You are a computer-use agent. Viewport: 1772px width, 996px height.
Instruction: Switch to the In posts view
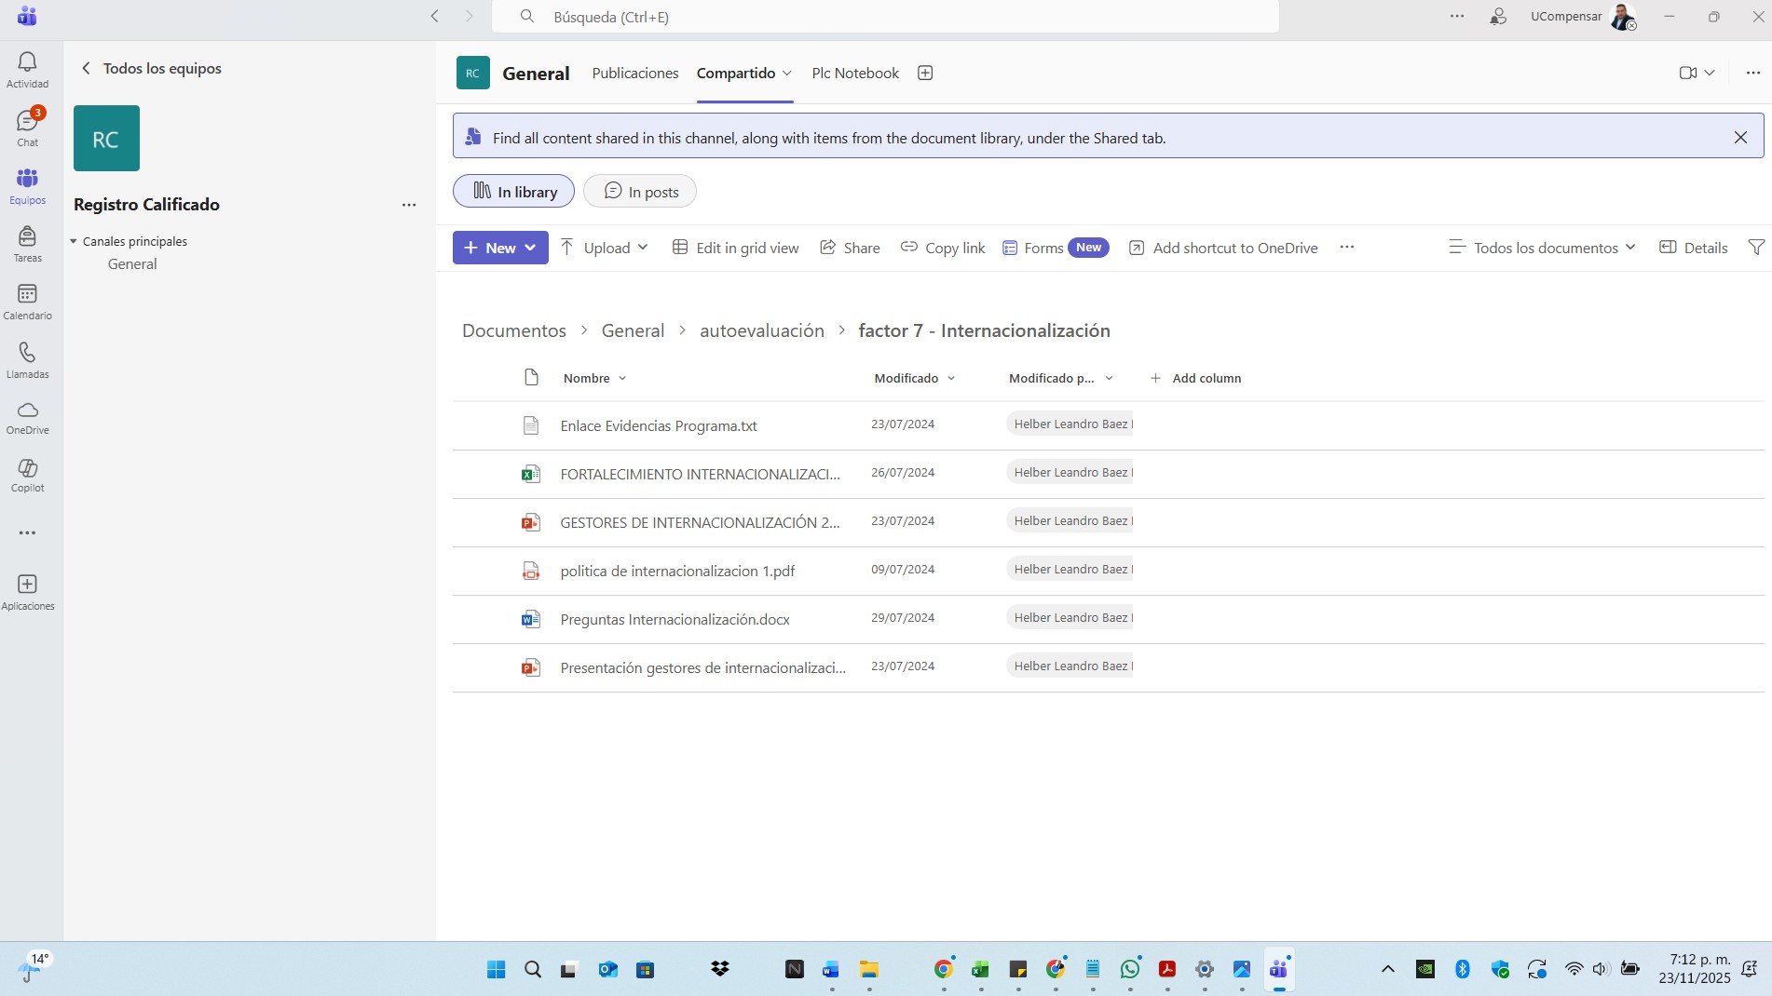click(639, 192)
